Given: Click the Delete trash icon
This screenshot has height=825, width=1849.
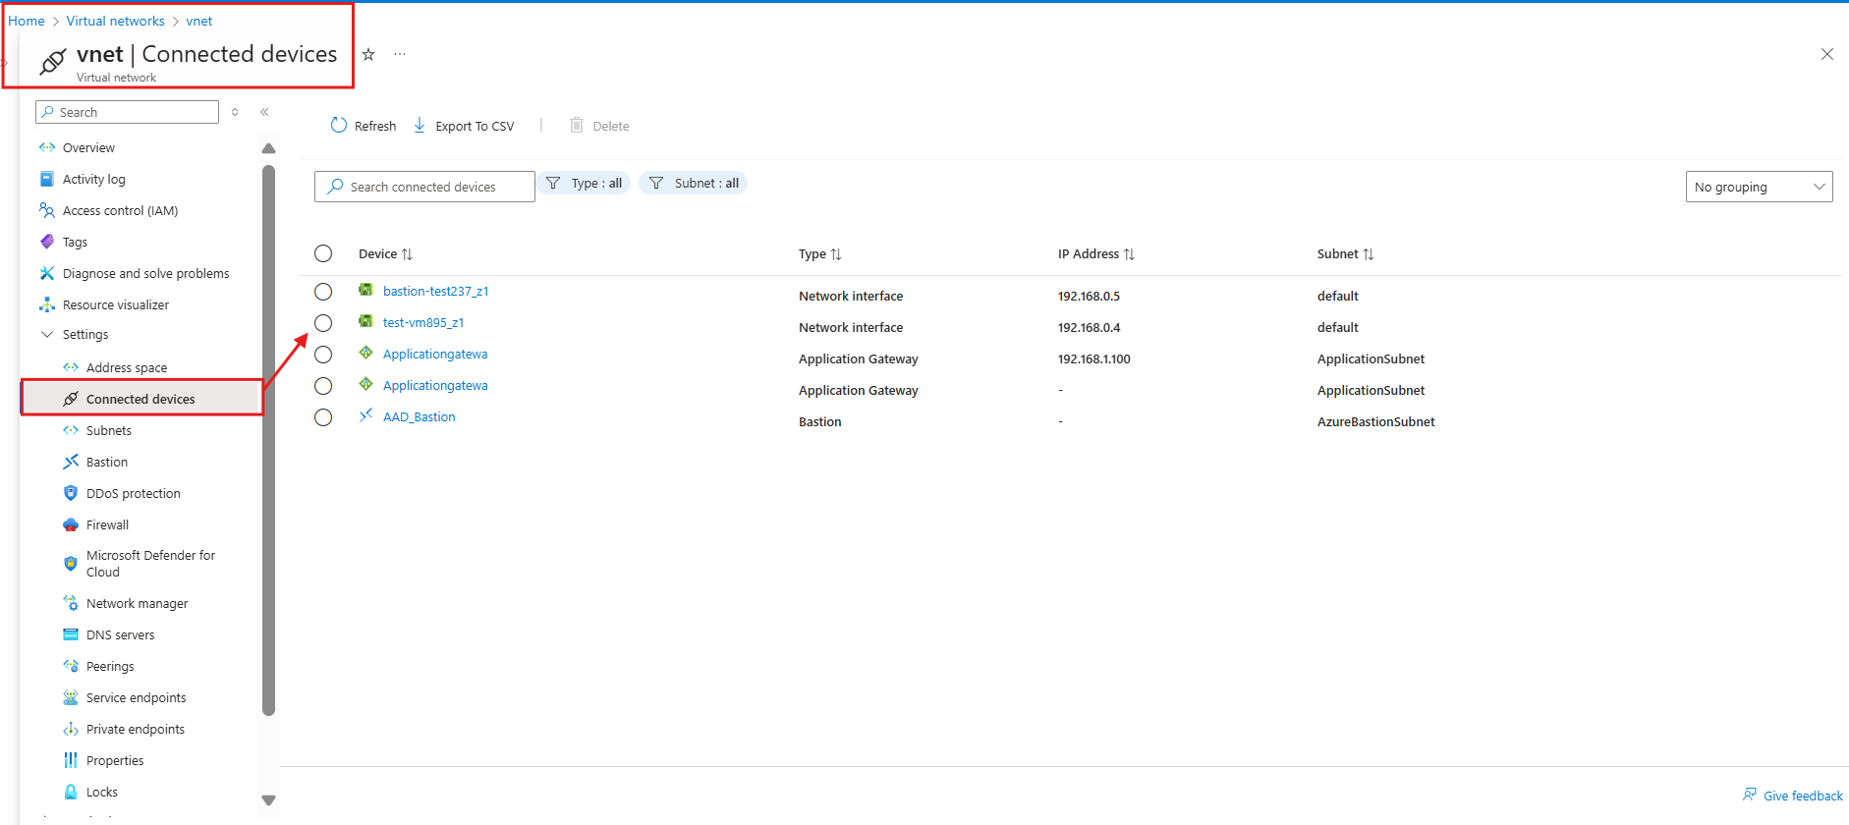Looking at the screenshot, I should pyautogui.click(x=577, y=126).
